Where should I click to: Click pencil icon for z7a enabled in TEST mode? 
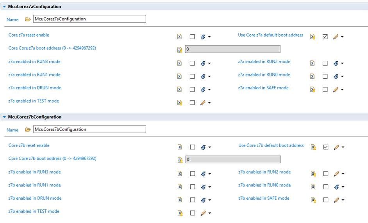tap(203, 103)
